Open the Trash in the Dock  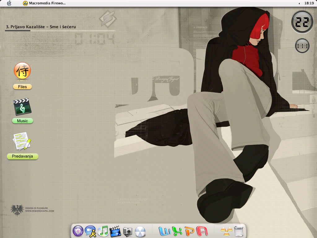click(x=239, y=231)
